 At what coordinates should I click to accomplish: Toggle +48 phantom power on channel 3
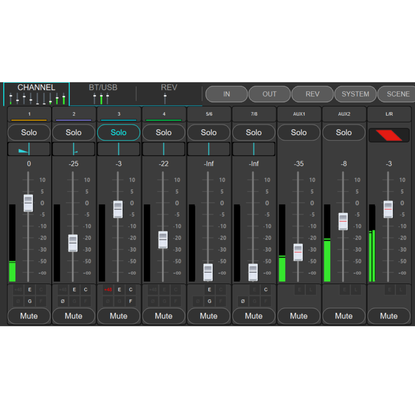click(x=108, y=289)
